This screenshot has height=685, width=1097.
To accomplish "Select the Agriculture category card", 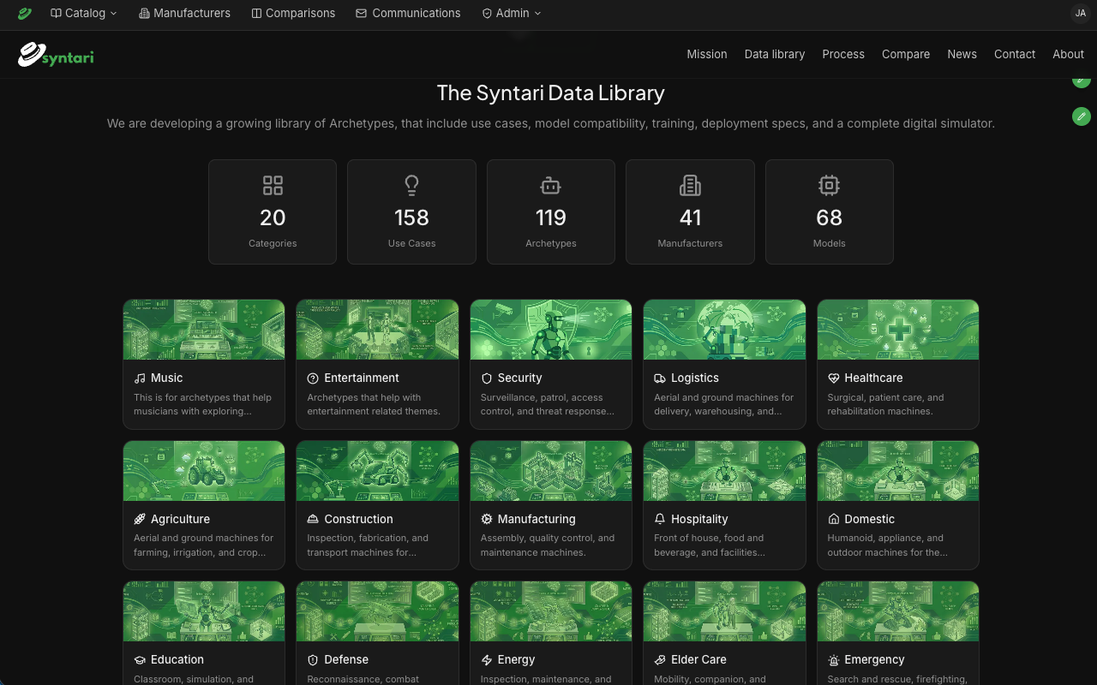I will coord(204,505).
